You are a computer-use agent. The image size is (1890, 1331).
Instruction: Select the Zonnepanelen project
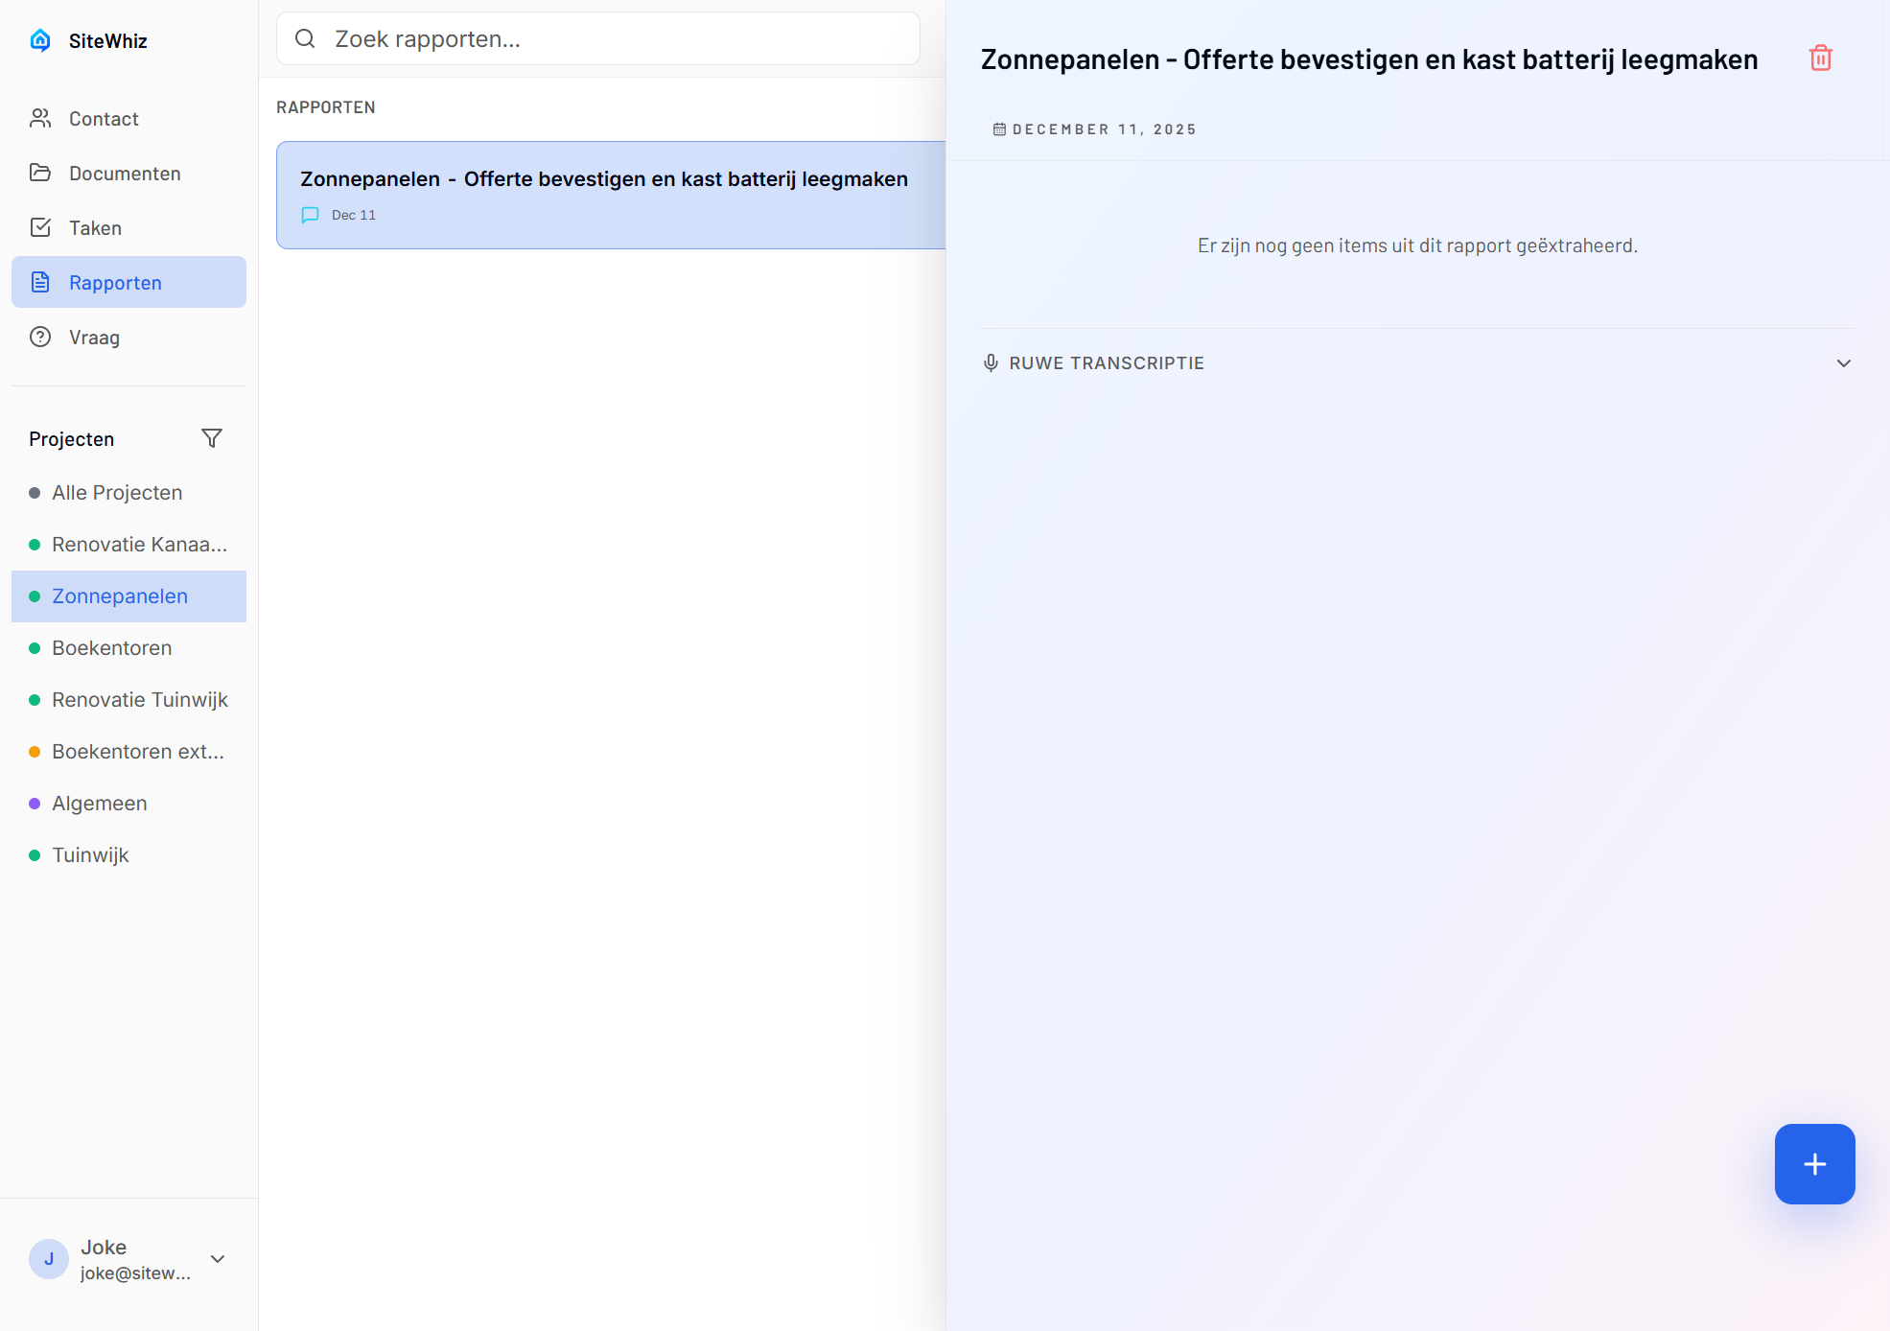pyautogui.click(x=120, y=595)
